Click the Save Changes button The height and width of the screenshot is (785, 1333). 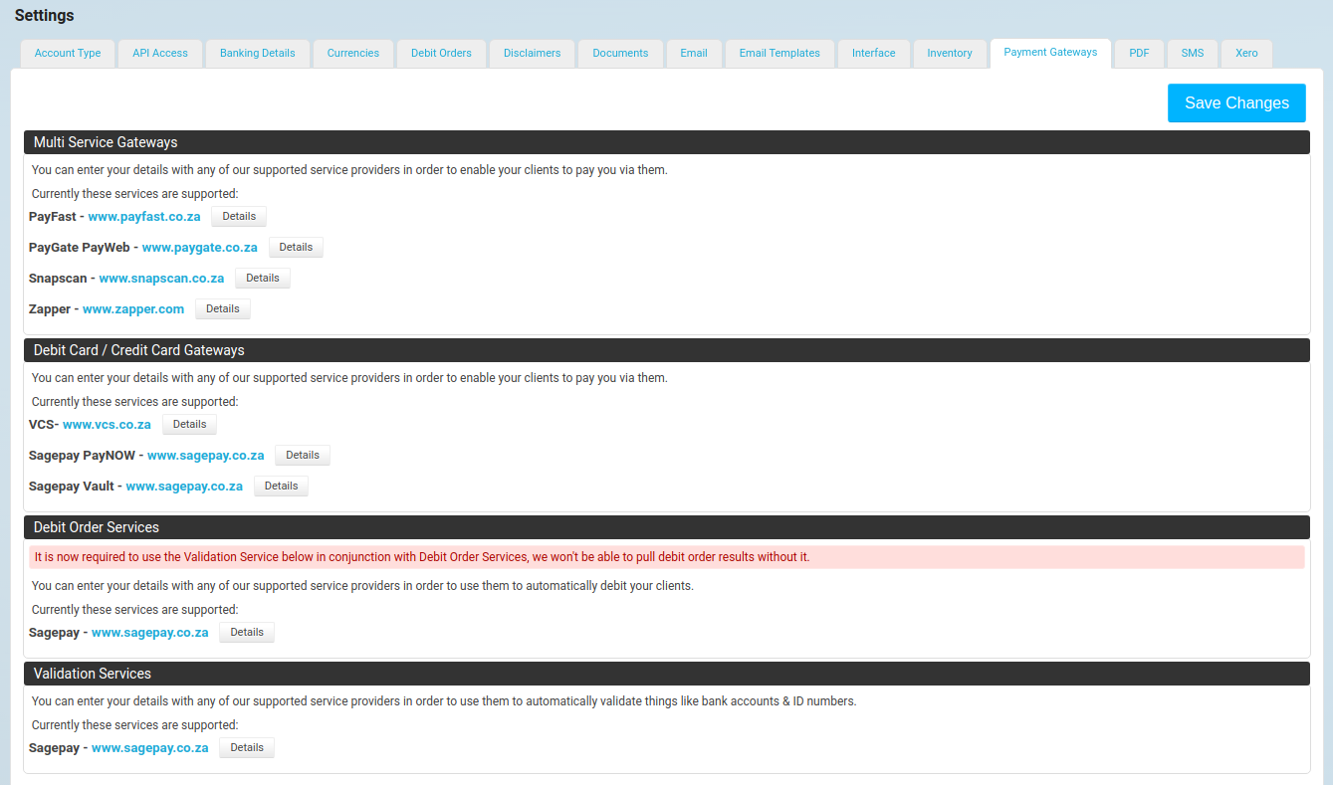(x=1236, y=103)
